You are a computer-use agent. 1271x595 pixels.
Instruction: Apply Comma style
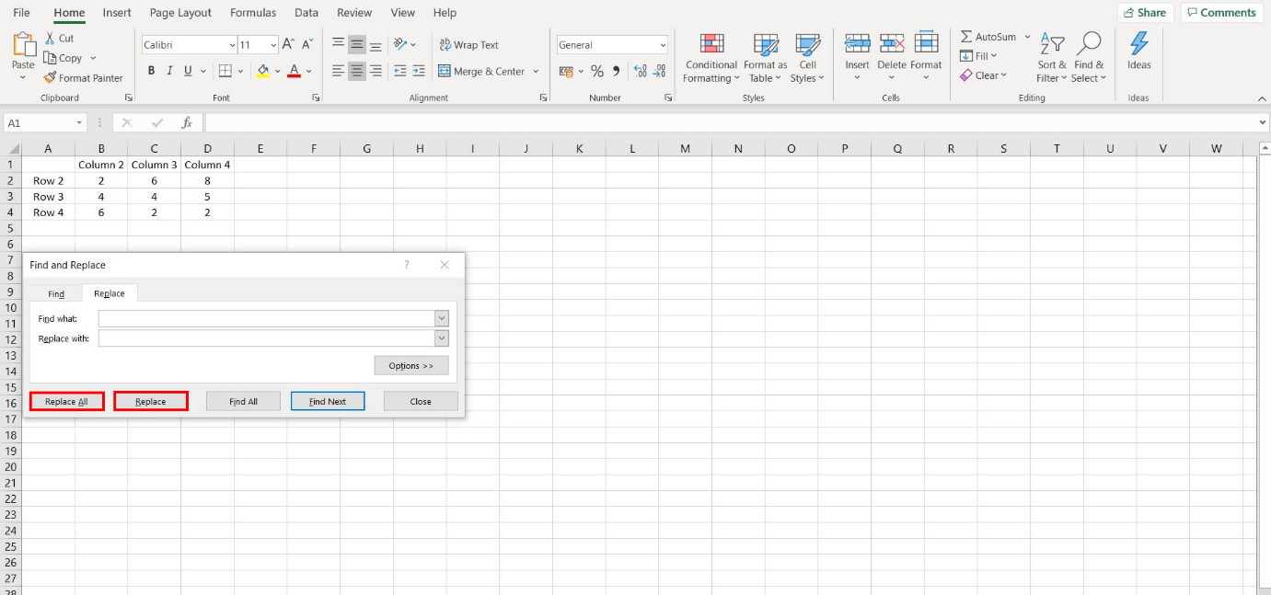(616, 71)
